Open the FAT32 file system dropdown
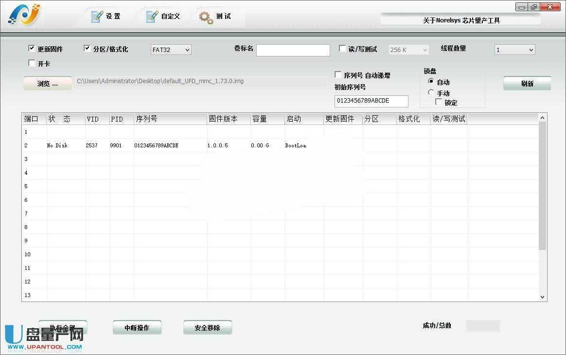The width and height of the screenshot is (566, 355). click(x=171, y=50)
